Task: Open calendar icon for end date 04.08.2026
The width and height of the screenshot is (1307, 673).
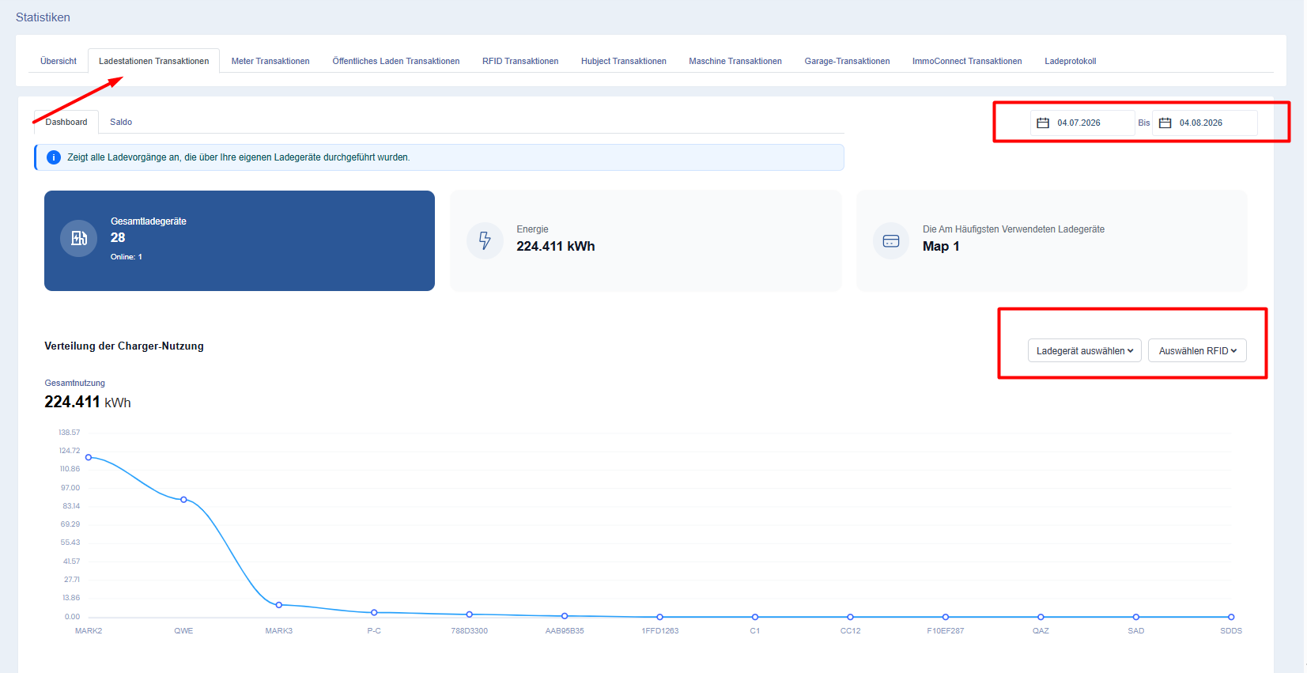Action: click(x=1165, y=123)
